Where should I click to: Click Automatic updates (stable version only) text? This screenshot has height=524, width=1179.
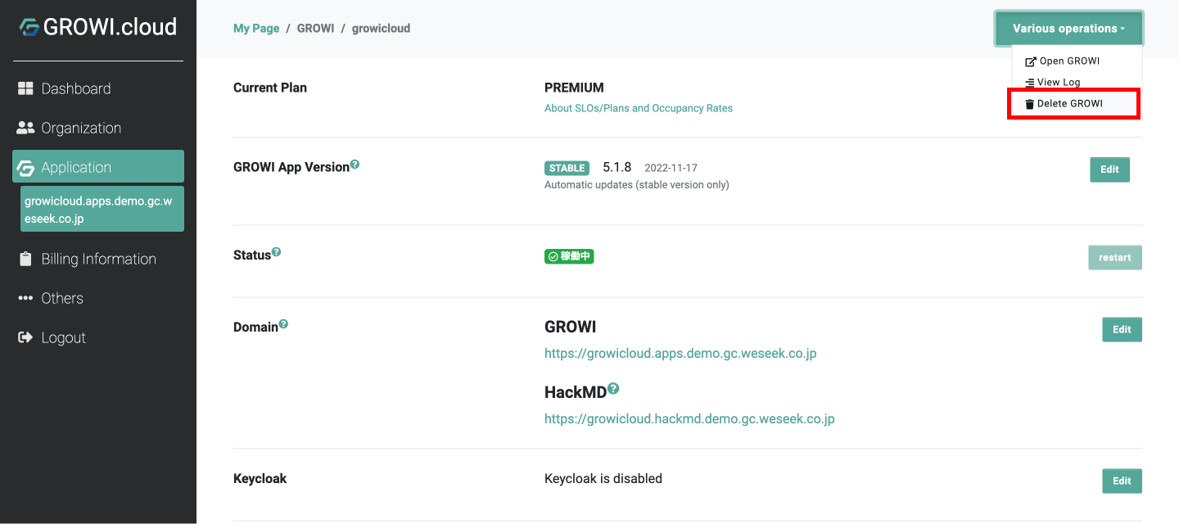tap(637, 185)
